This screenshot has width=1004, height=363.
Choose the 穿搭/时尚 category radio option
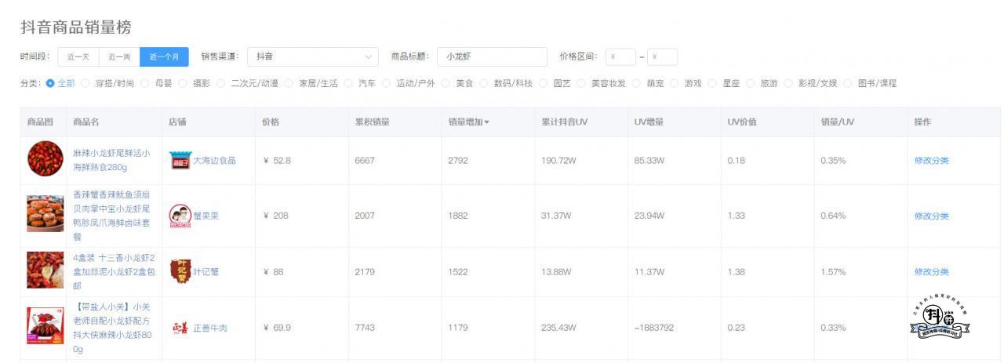[x=85, y=83]
